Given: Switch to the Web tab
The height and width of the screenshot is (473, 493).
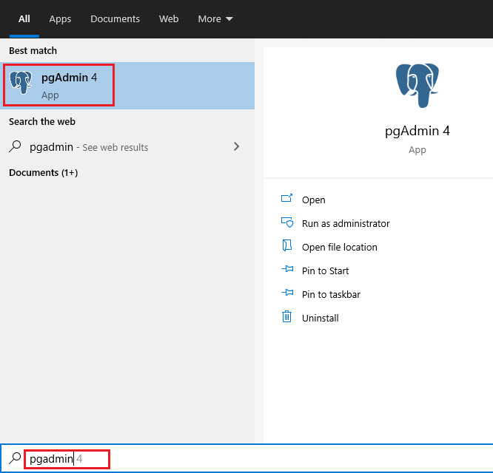Looking at the screenshot, I should [x=169, y=18].
